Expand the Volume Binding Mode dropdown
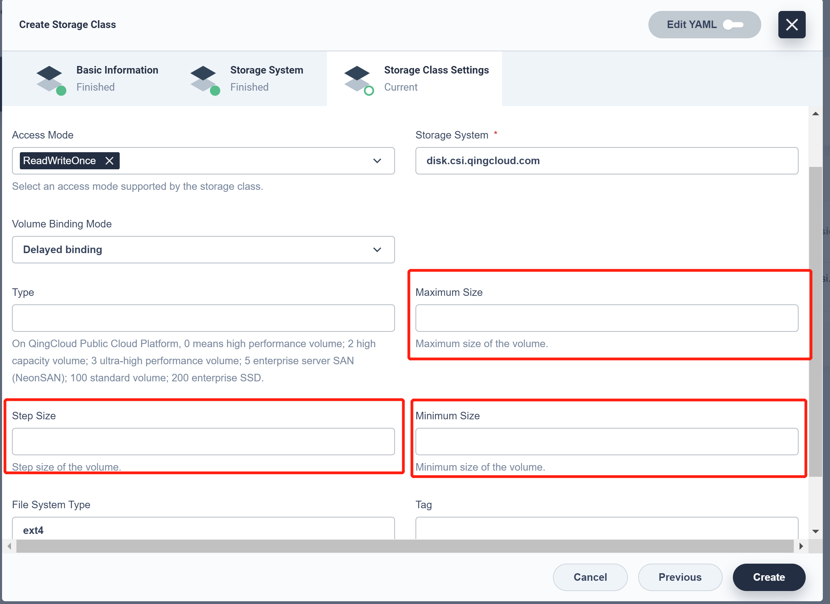 click(377, 250)
